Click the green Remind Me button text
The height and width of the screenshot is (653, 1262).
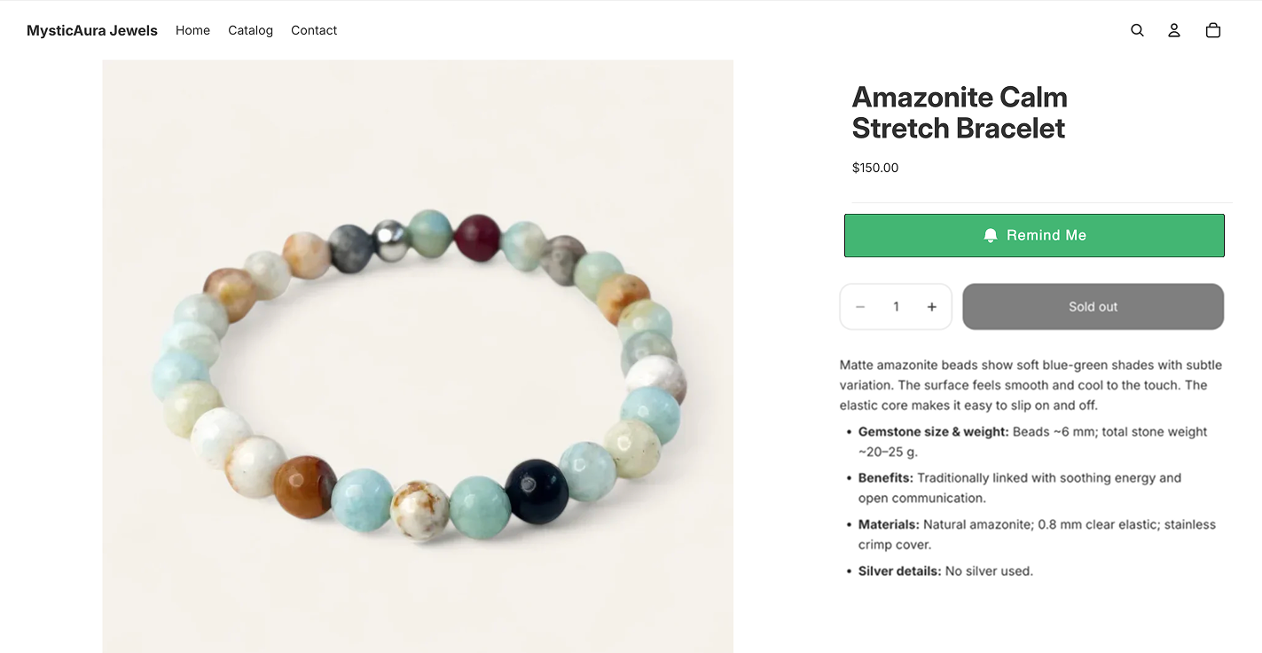[x=1046, y=235]
